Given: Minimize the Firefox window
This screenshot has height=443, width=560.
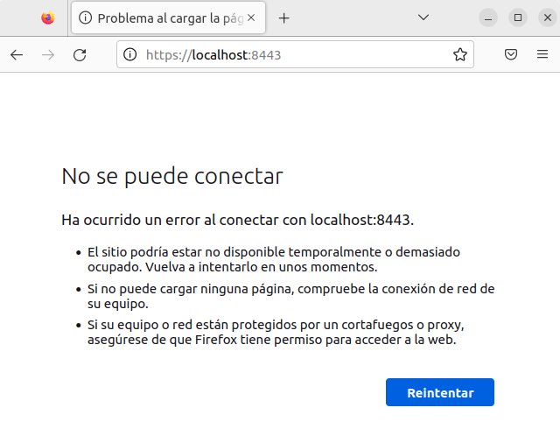Looking at the screenshot, I should coord(488,18).
